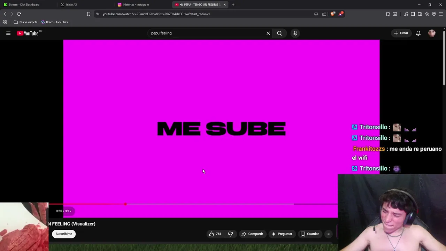Dislike the video with thumbs down

point(230,234)
